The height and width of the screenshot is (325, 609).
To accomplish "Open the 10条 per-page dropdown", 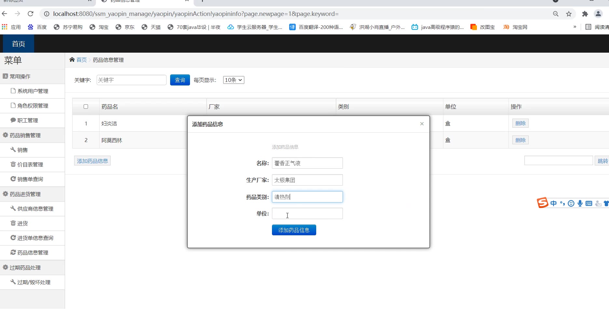I will (234, 80).
